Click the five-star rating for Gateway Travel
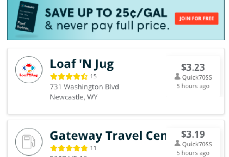The height and width of the screenshot is (157, 229). point(69,148)
